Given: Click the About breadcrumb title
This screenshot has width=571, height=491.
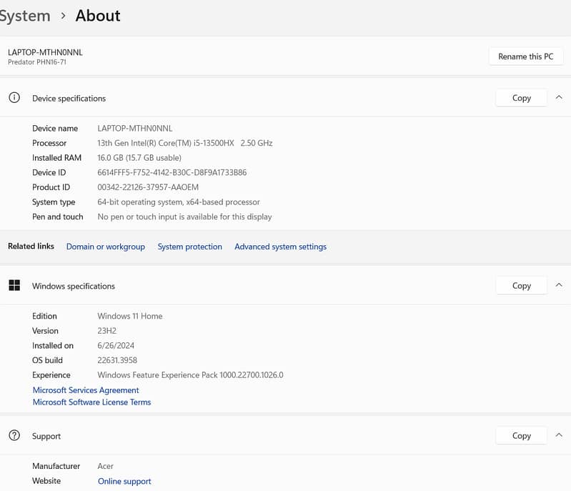Looking at the screenshot, I should tap(98, 16).
